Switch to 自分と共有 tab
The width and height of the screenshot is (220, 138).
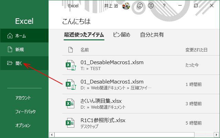(x=152, y=35)
